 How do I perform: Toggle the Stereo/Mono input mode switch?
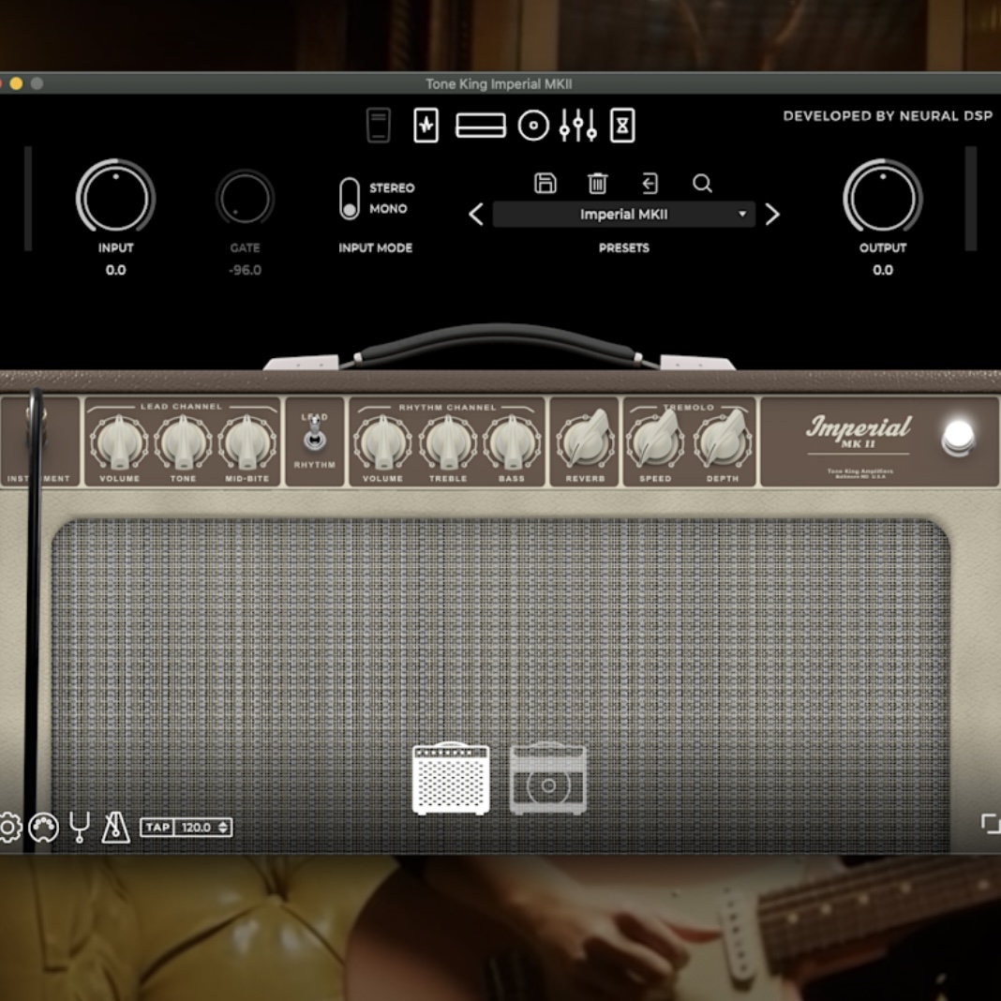click(350, 199)
